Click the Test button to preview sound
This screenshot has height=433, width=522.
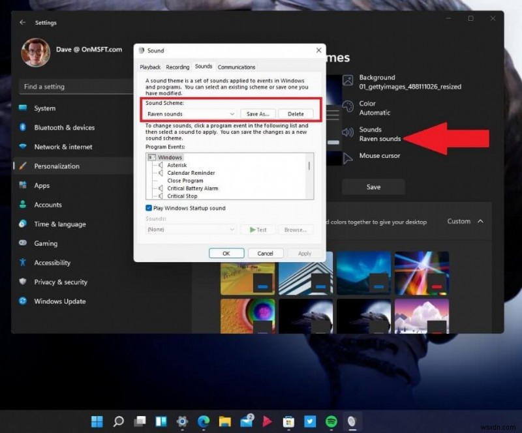(x=259, y=229)
